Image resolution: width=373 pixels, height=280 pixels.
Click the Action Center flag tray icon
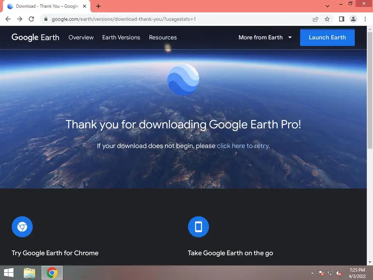click(x=321, y=273)
